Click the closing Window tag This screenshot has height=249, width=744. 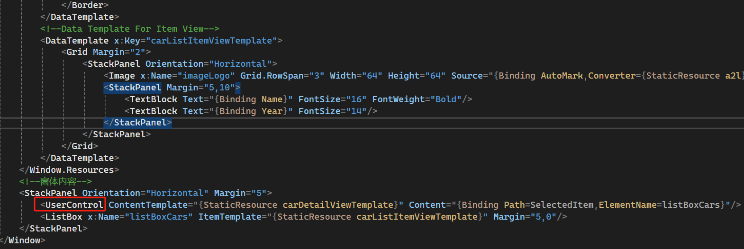(x=23, y=240)
